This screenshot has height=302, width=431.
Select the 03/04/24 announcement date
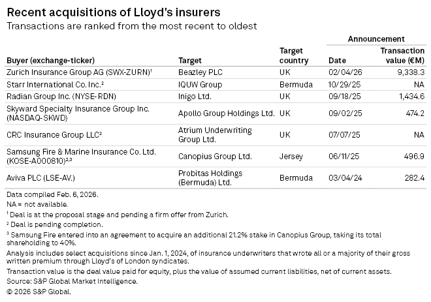tap(342, 177)
